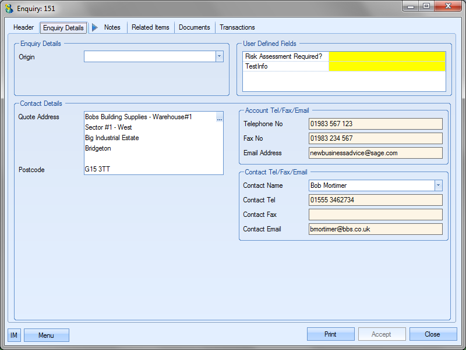The image size is (466, 350).
Task: Expand the Origin dropdown
Action: pos(220,56)
